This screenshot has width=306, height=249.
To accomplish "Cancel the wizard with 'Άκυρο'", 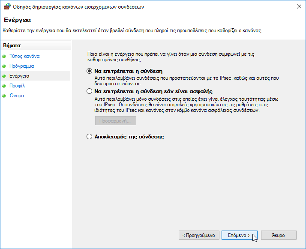I will pyautogui.click(x=279, y=235).
